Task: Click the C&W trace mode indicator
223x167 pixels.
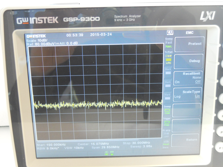Action: 169,56
